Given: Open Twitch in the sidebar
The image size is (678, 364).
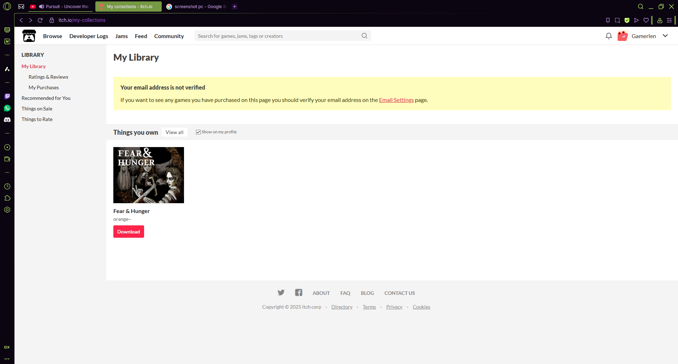Looking at the screenshot, I should [x=7, y=96].
